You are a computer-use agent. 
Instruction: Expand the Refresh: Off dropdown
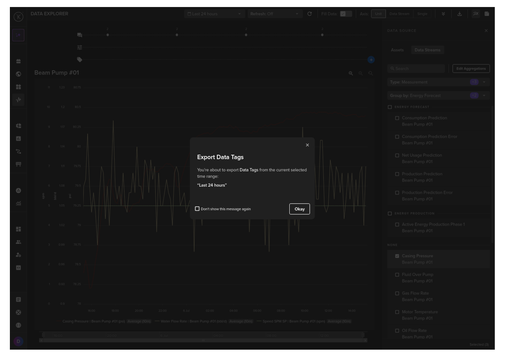tap(274, 14)
